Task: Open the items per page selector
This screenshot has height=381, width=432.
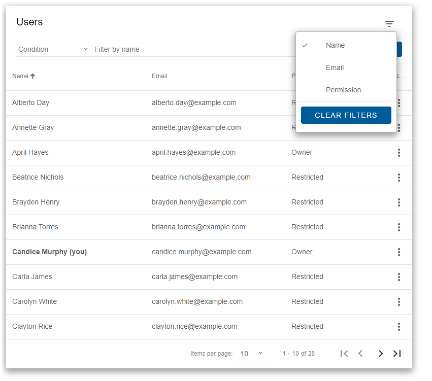Action: tap(252, 354)
